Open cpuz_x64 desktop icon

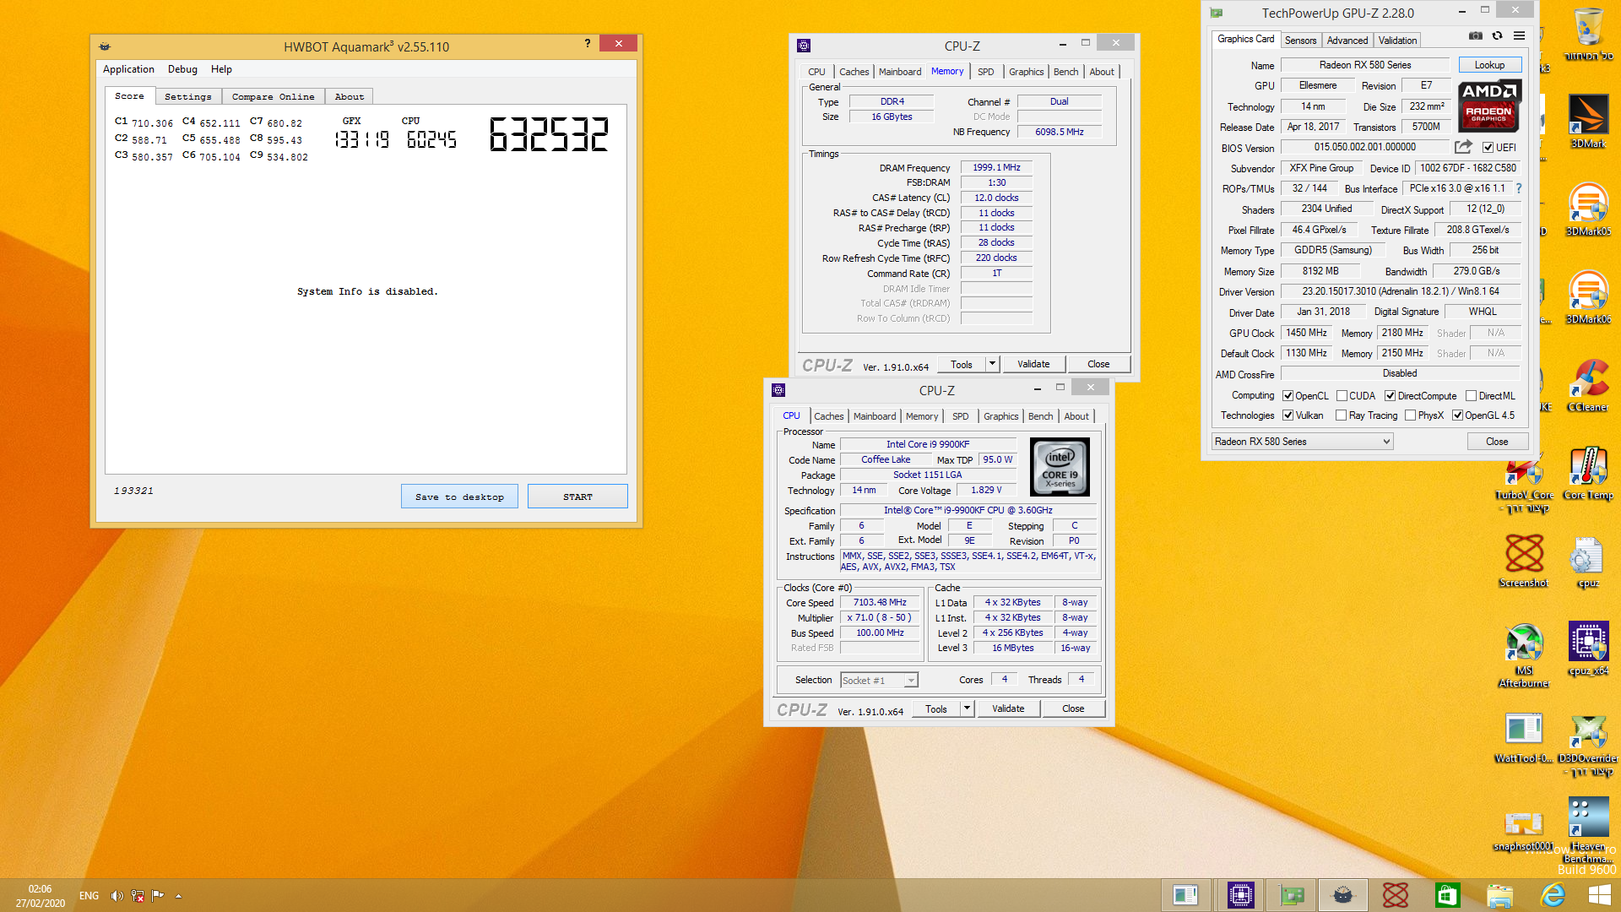tap(1588, 649)
